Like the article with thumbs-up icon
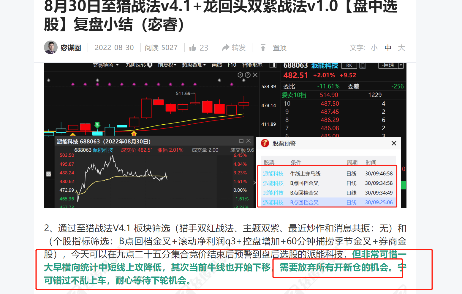This screenshot has width=462, height=294. [193, 48]
